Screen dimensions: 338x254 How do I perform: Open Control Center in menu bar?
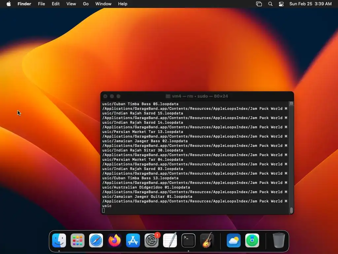281,4
